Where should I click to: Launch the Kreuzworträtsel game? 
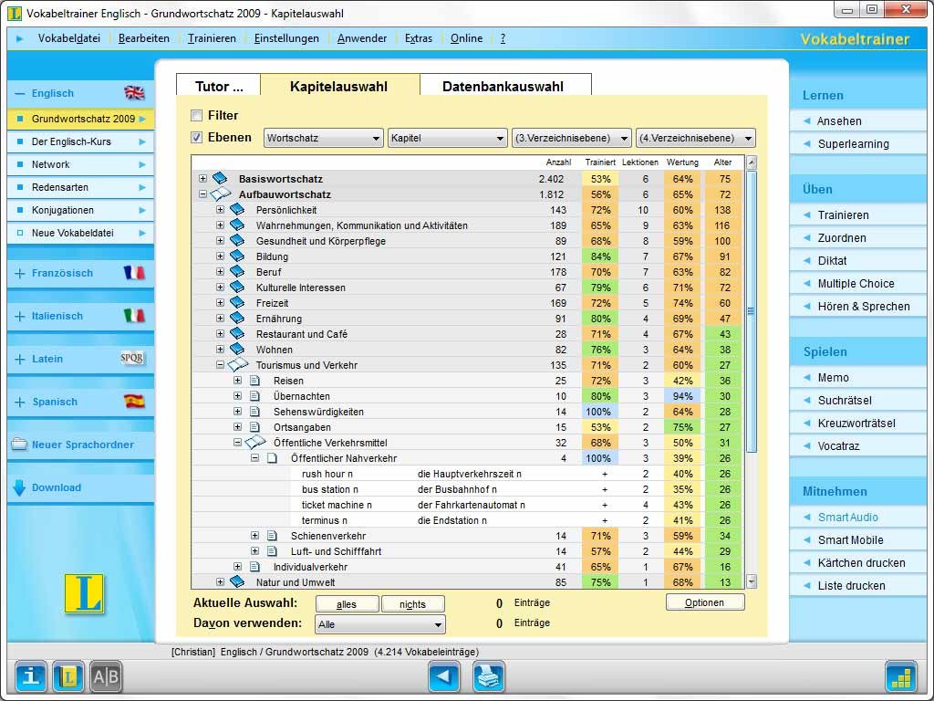[856, 423]
